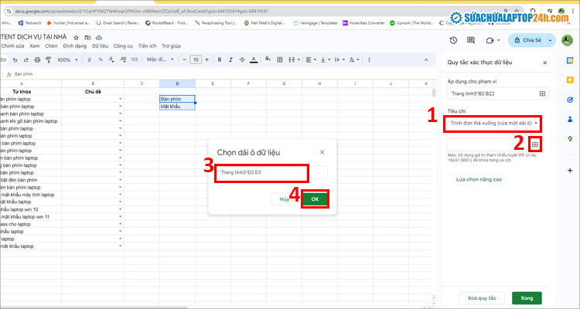Open Tiện ích menu

[147, 46]
